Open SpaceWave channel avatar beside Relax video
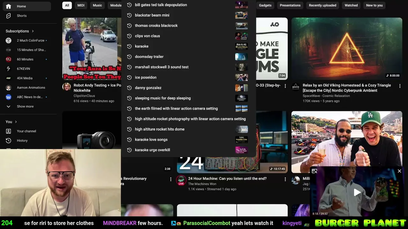This screenshot has height=229, width=408. pyautogui.click(x=296, y=87)
